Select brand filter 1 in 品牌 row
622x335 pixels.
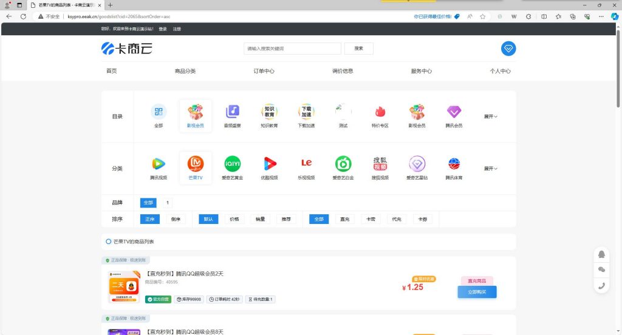tap(168, 203)
